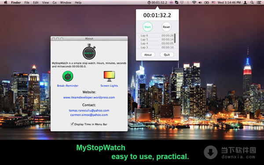264x165 pixels.
Task: Click the About button in stopwatch popover
Action: tap(148, 55)
